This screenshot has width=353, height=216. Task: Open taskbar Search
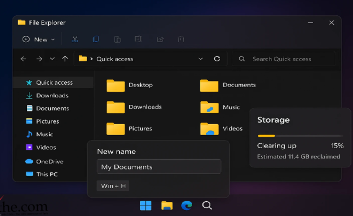pyautogui.click(x=207, y=206)
